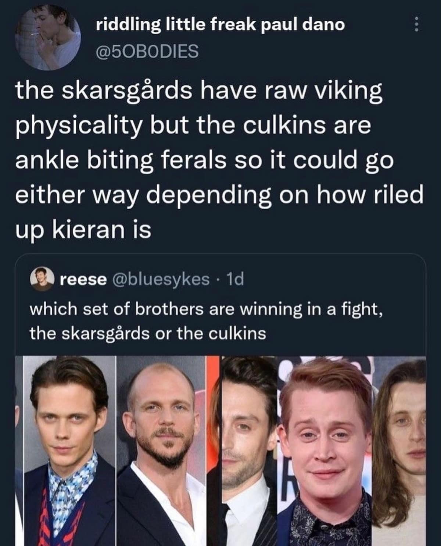Screen dimensions: 441x546
Task: Open the three-dot more options menu
Action: 416,25
